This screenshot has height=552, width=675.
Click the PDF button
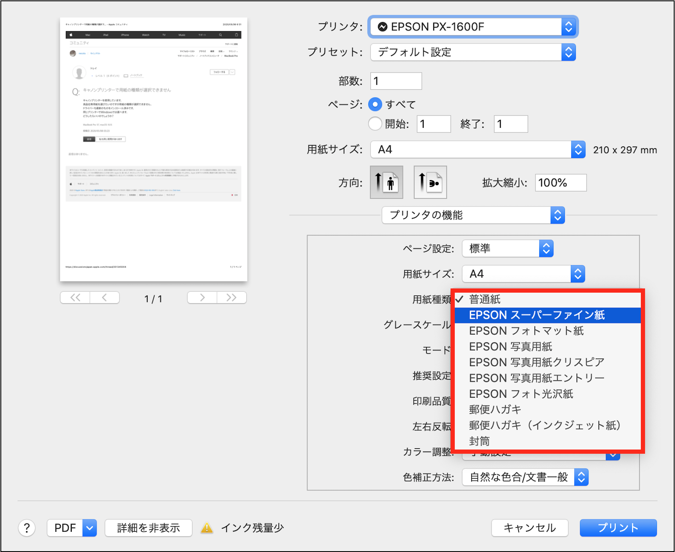[65, 528]
